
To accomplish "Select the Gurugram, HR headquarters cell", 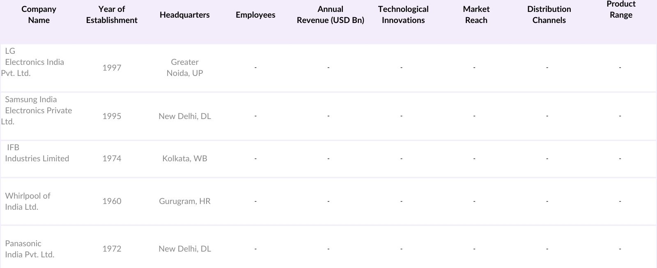I will tap(185, 201).
